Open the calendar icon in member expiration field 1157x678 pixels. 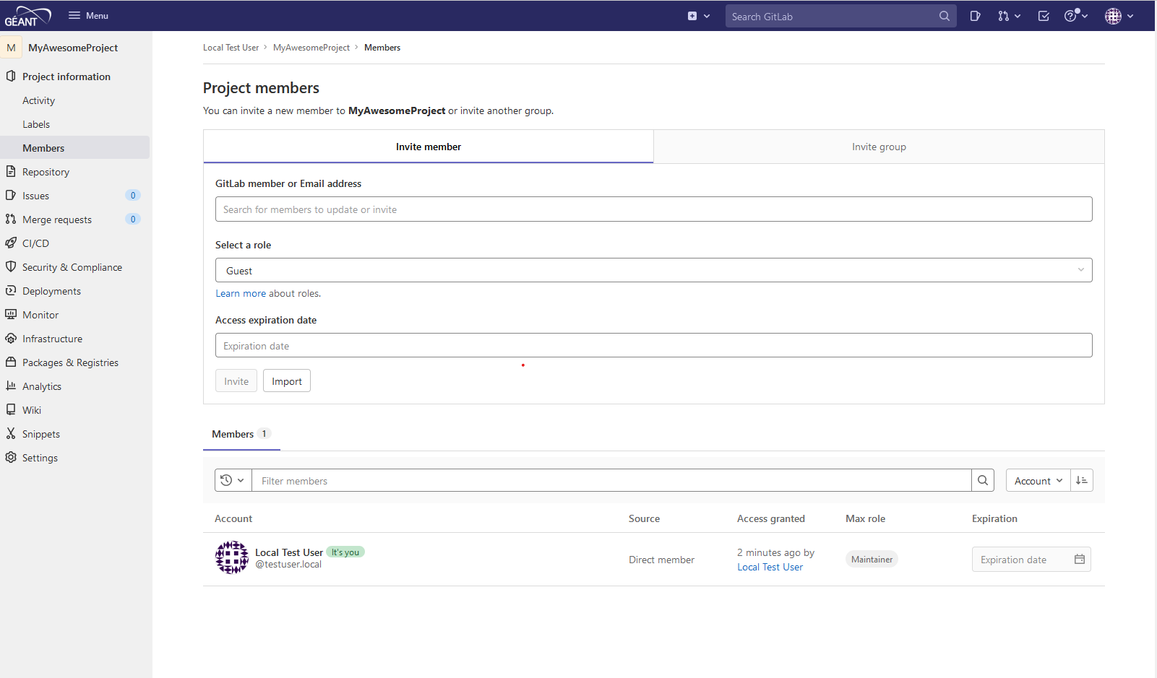tap(1080, 559)
